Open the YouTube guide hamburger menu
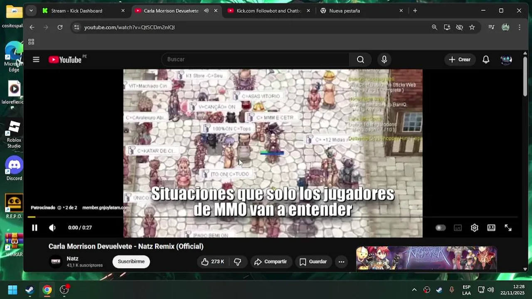This screenshot has width=532, height=299. click(x=36, y=59)
